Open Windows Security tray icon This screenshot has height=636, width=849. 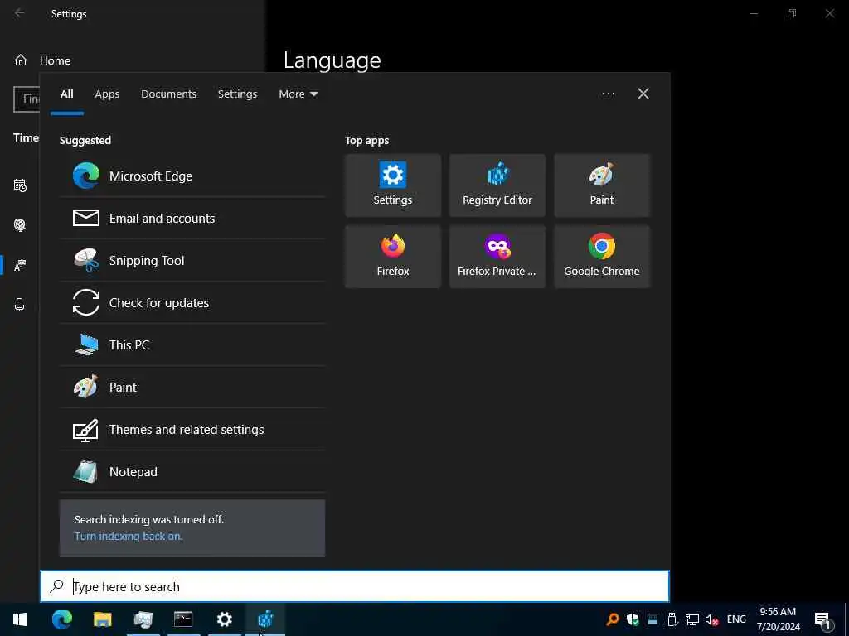(632, 619)
